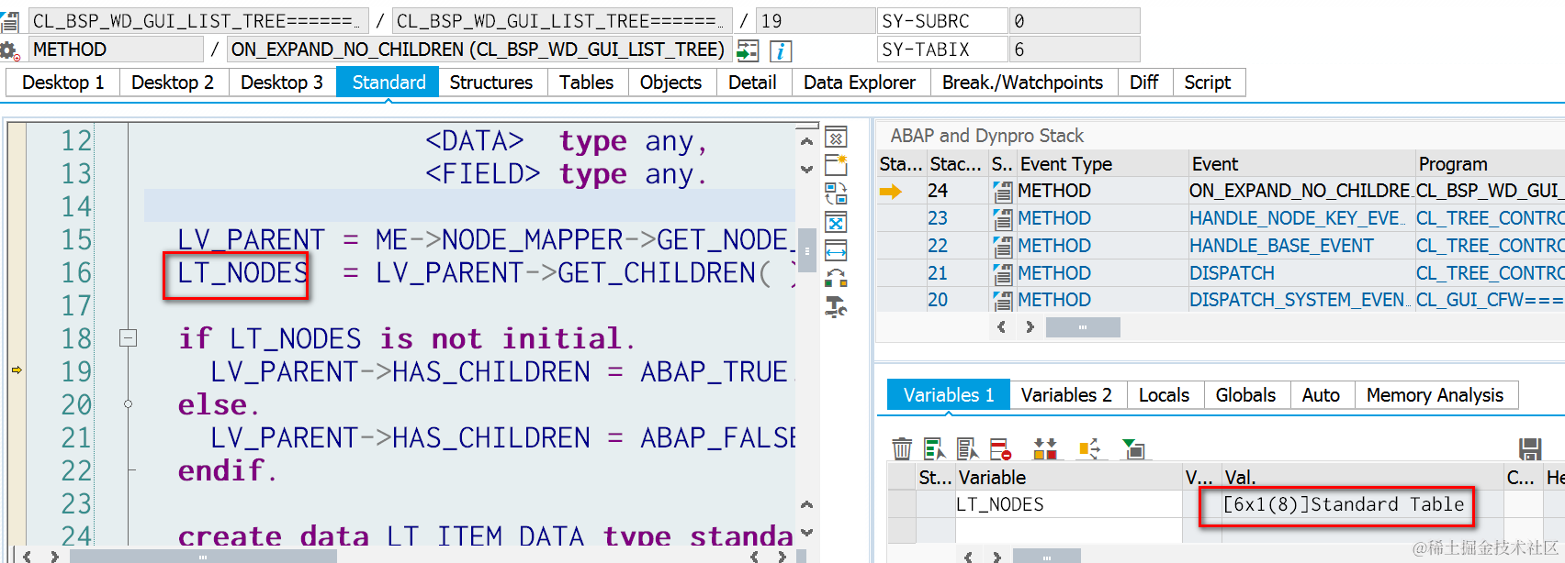Click the vertical scrollbar thumb of code editor
Viewport: 1565px width, 563px height.
click(806, 250)
